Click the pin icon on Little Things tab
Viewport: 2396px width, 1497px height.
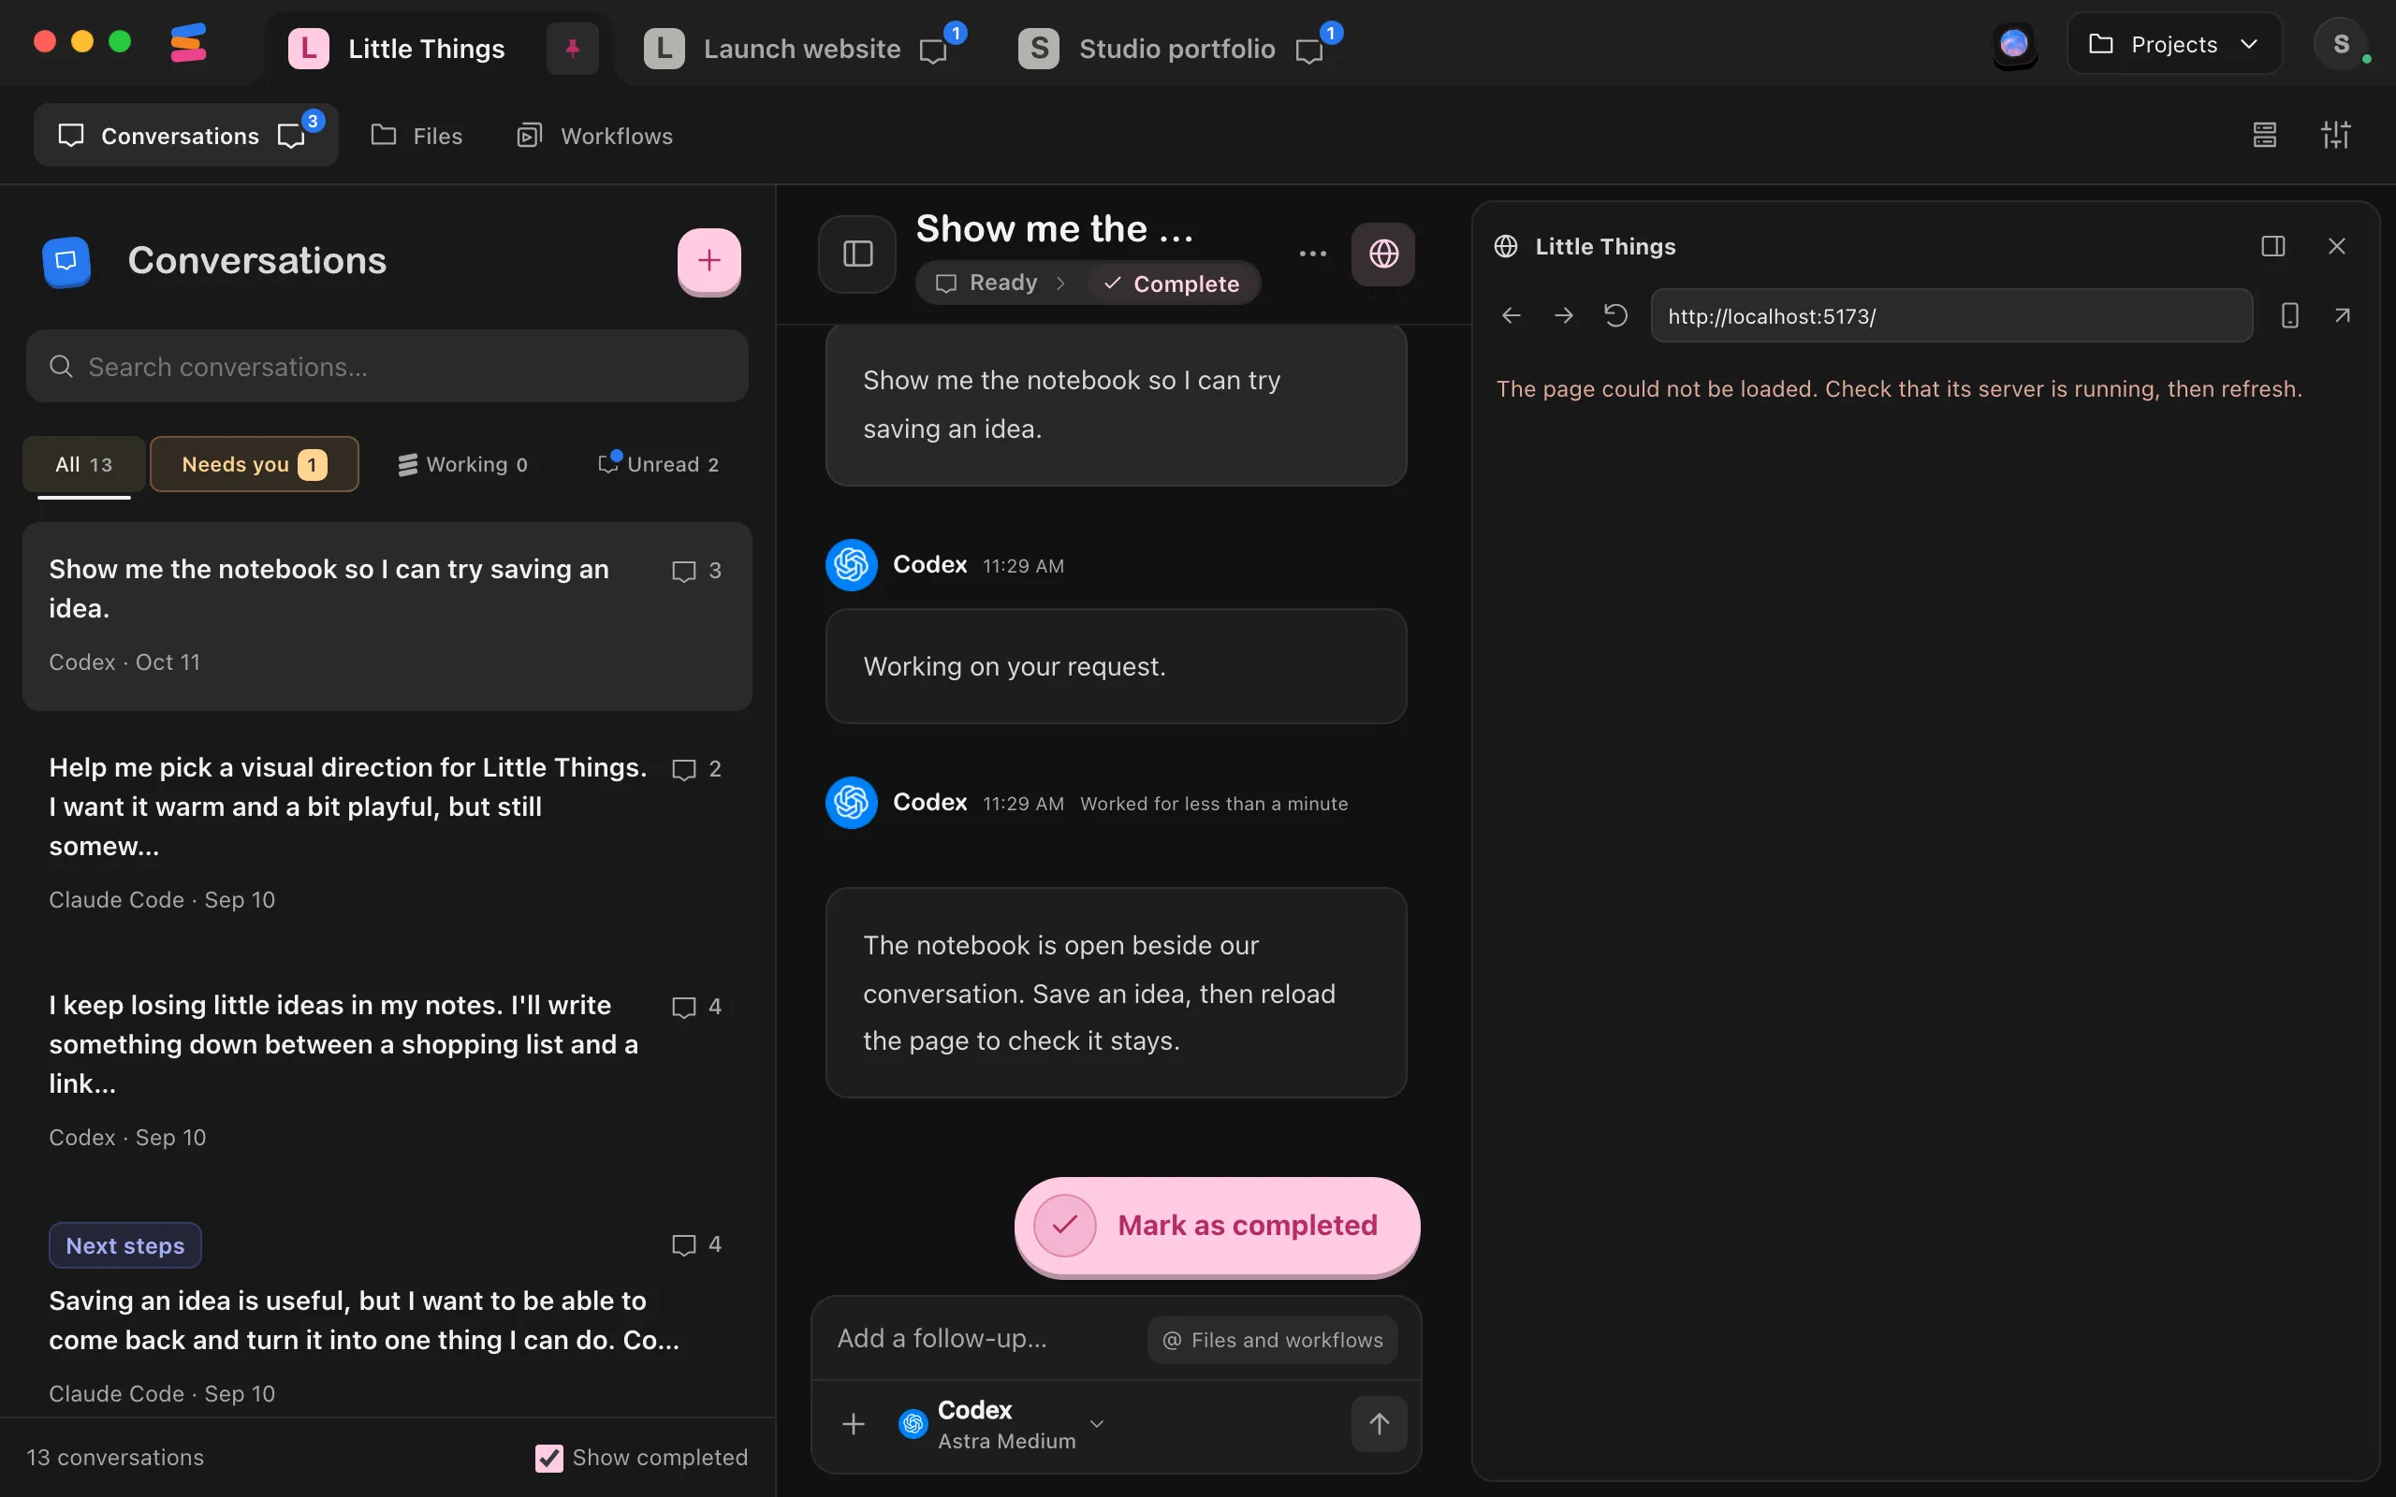coord(572,48)
